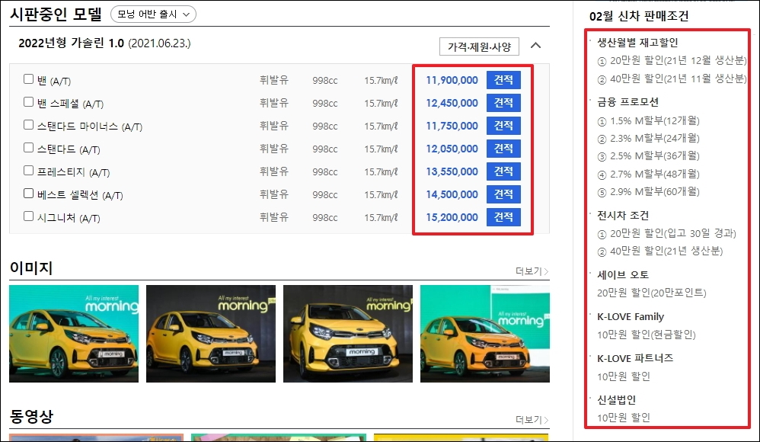Open the second Morning image with dark background
760x442 pixels.
(x=211, y=334)
